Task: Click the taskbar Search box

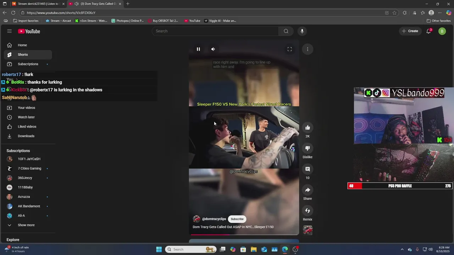Action: [x=191, y=249]
